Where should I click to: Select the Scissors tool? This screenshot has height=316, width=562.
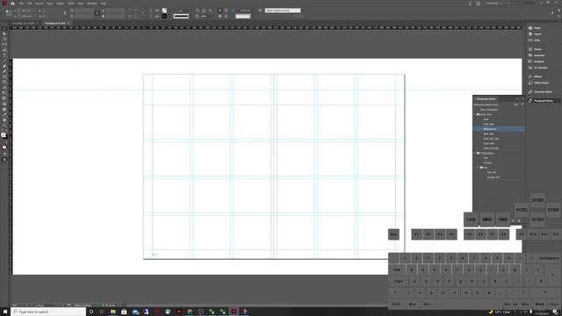point(4,88)
